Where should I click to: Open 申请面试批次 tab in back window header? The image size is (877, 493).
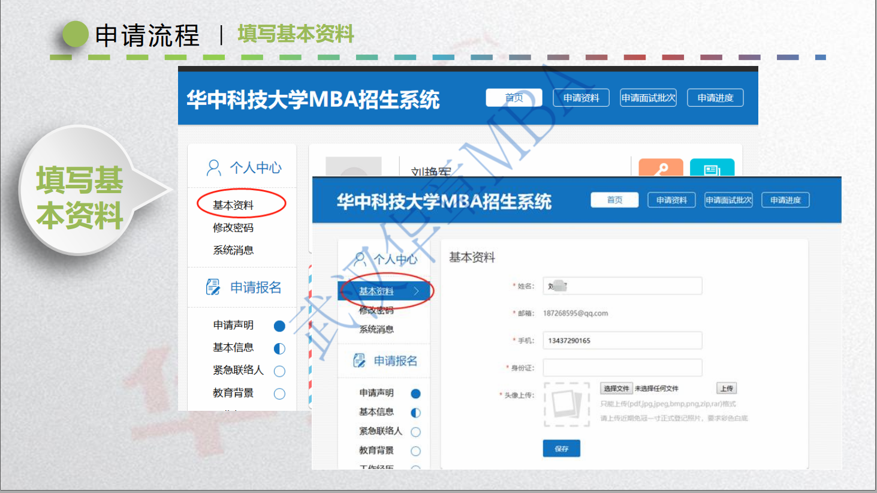pos(648,98)
